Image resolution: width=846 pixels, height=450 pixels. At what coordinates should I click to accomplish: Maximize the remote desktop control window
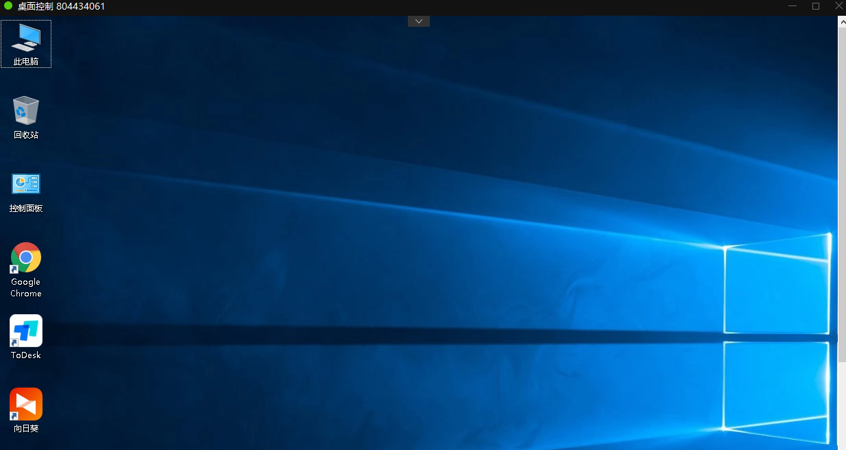coord(816,6)
